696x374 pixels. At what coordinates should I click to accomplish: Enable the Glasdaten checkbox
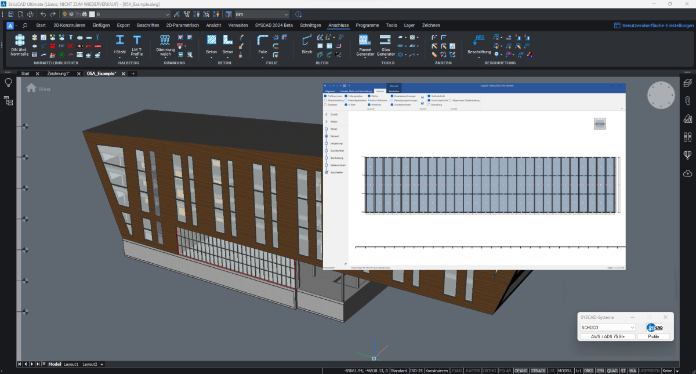pos(326,105)
